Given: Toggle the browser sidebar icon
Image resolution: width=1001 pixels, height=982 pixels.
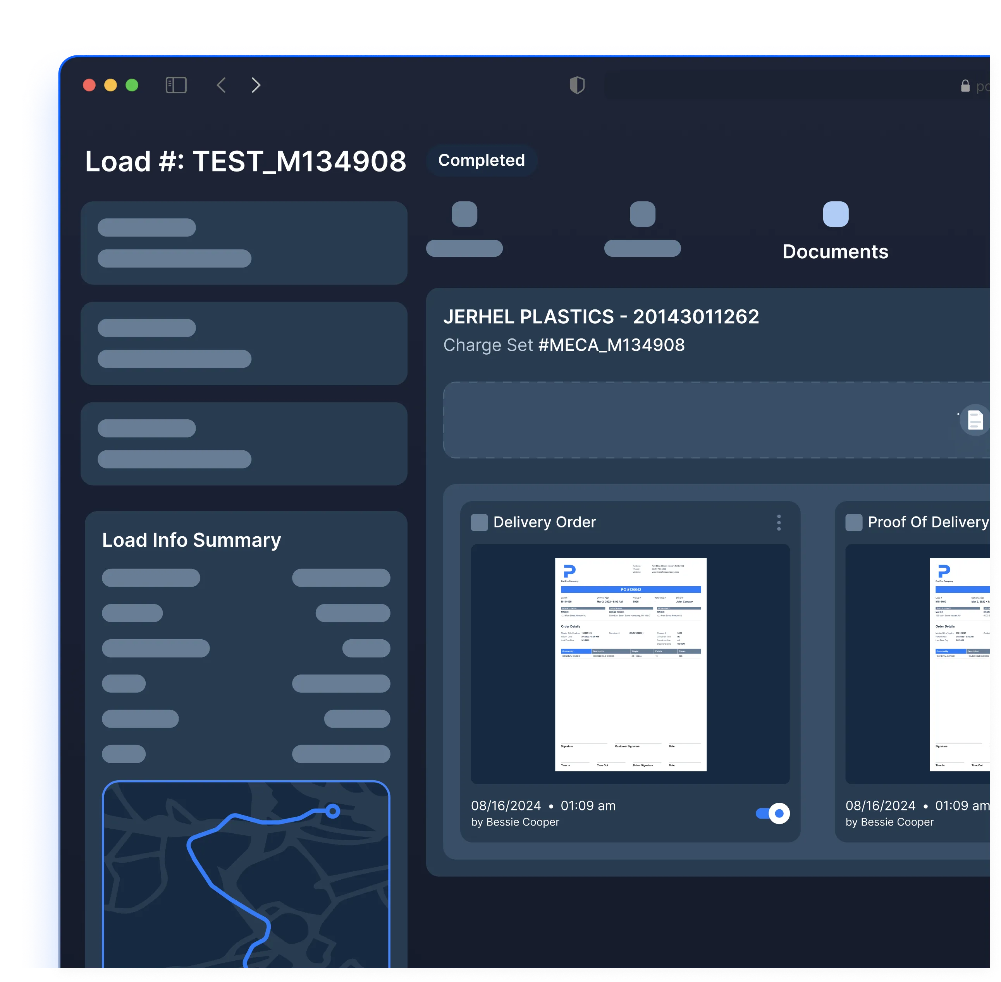Looking at the screenshot, I should tap(176, 85).
